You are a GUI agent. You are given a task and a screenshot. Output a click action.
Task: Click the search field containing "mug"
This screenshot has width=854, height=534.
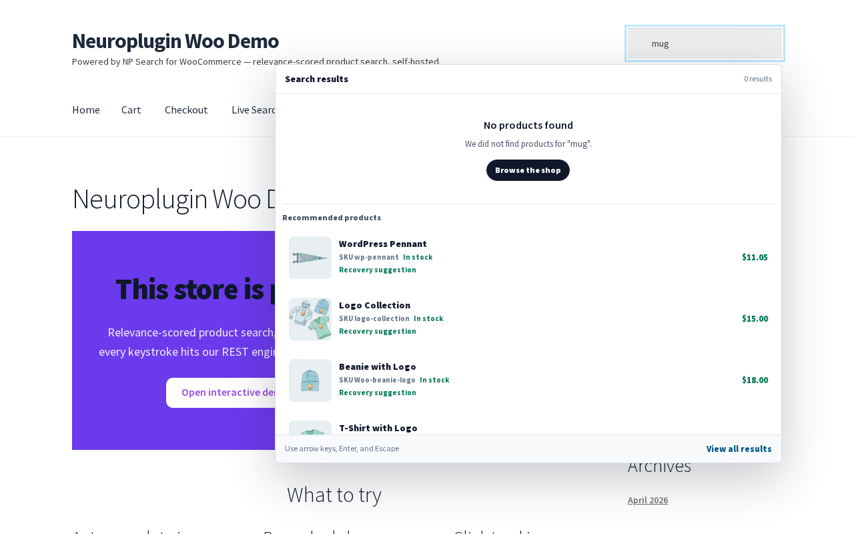[x=705, y=43]
